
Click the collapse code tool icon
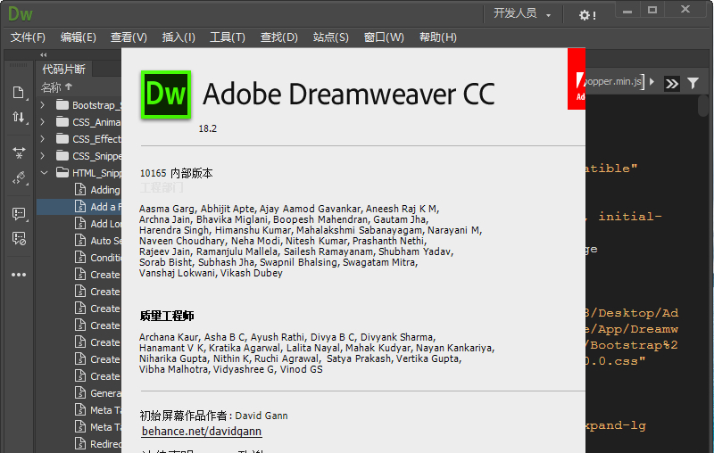(19, 152)
